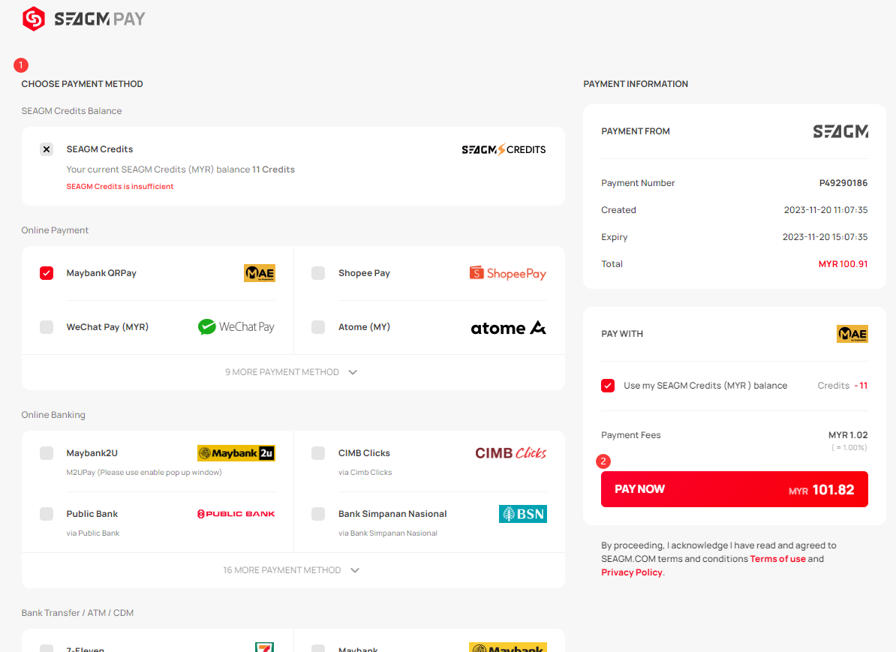This screenshot has width=896, height=652.
Task: Click the WeChat Pay (MYR) label
Action: [107, 327]
